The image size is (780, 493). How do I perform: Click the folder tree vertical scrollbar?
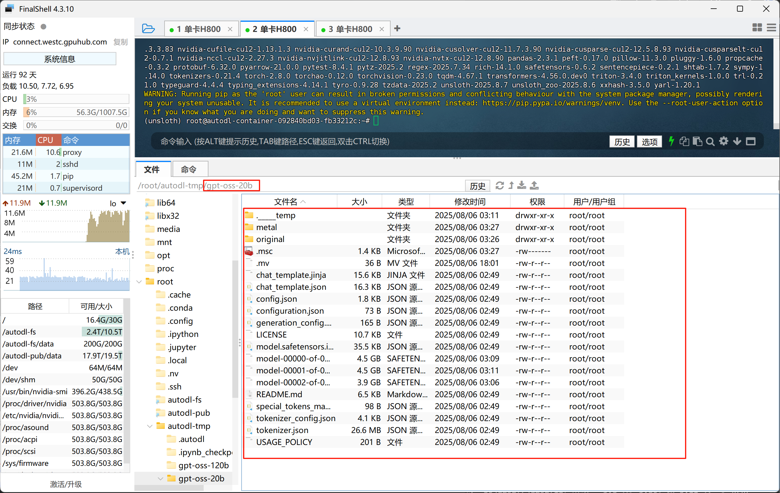point(235,329)
